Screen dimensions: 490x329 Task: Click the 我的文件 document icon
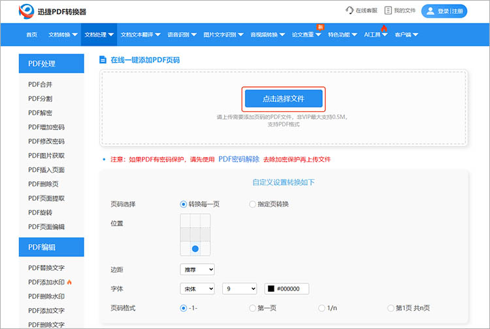(388, 10)
